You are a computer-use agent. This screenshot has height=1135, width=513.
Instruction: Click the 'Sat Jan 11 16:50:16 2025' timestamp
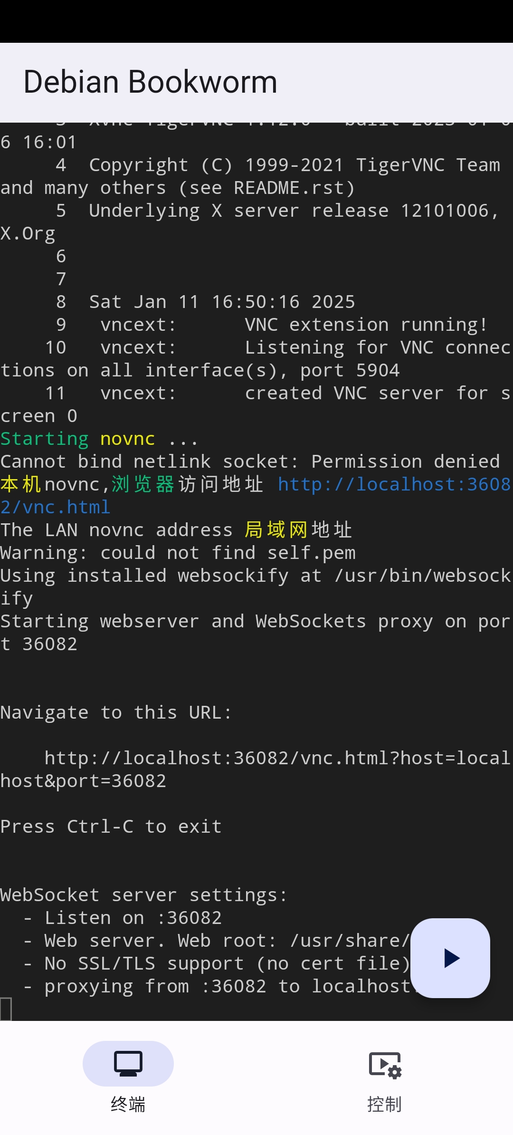(x=222, y=302)
